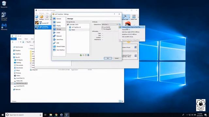Click the File Explorer taskbar icon
Image resolution: width=209 pixels, height=117 pixels.
point(51,115)
